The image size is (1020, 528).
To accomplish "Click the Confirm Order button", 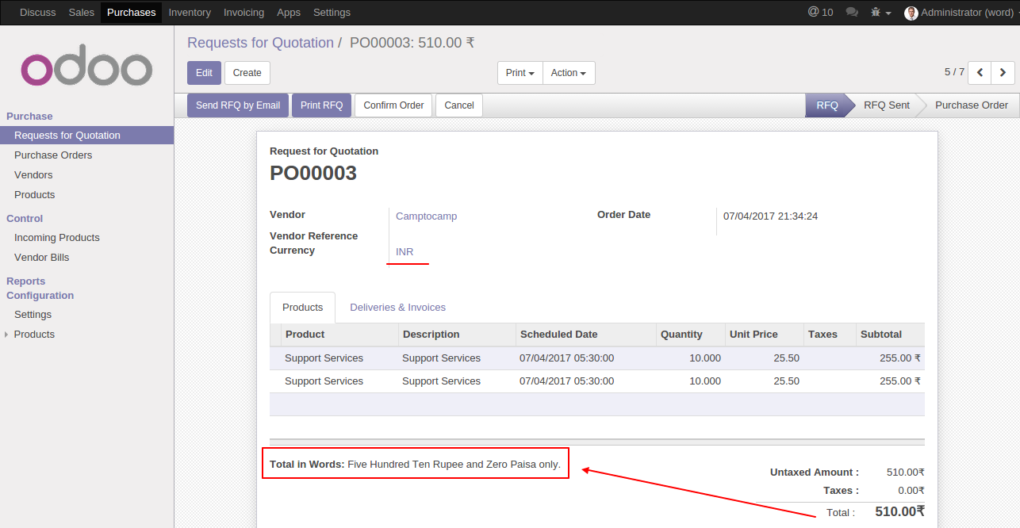I will (393, 105).
